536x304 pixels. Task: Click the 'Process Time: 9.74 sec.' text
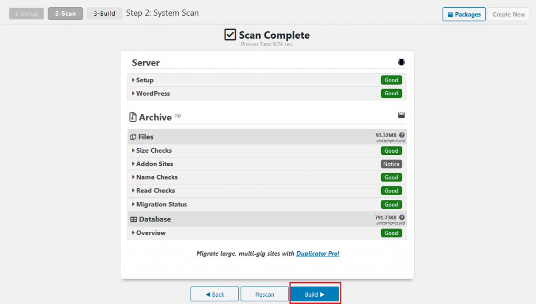point(267,44)
